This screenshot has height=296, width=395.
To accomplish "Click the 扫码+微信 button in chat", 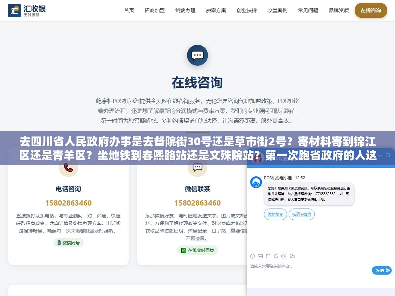I will (x=302, y=214).
